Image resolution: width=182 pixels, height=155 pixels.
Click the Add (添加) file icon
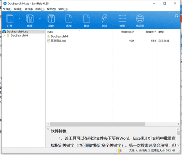coord(69,19)
